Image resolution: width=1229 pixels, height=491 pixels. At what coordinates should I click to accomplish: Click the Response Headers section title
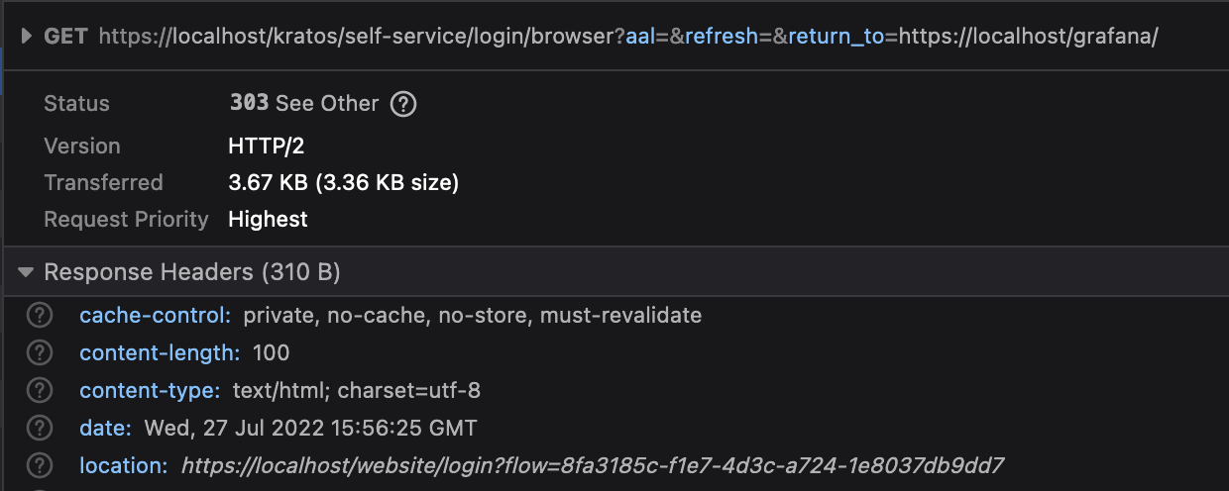click(x=192, y=272)
